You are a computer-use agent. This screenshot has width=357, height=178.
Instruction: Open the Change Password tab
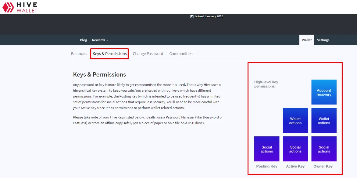point(148,54)
